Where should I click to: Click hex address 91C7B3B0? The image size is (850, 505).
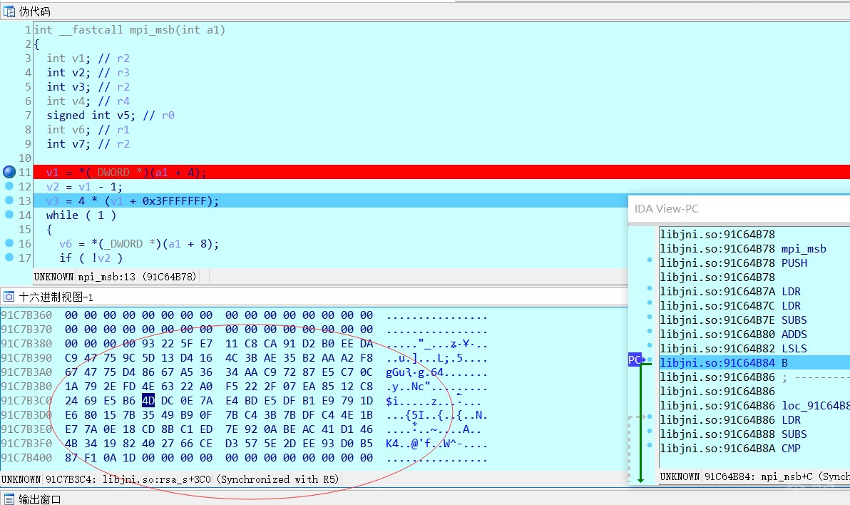pos(26,387)
